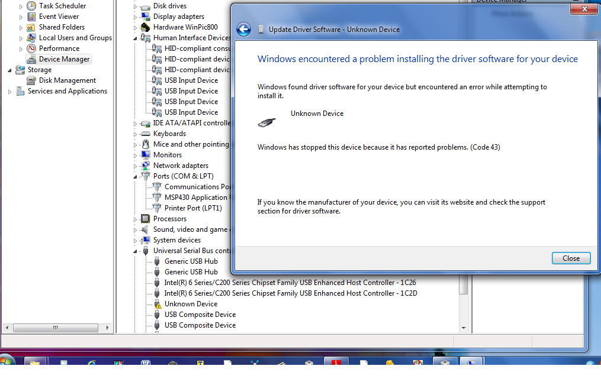Expand the Disk drives node
Viewport: 601px width, 382px height.
pos(134,6)
